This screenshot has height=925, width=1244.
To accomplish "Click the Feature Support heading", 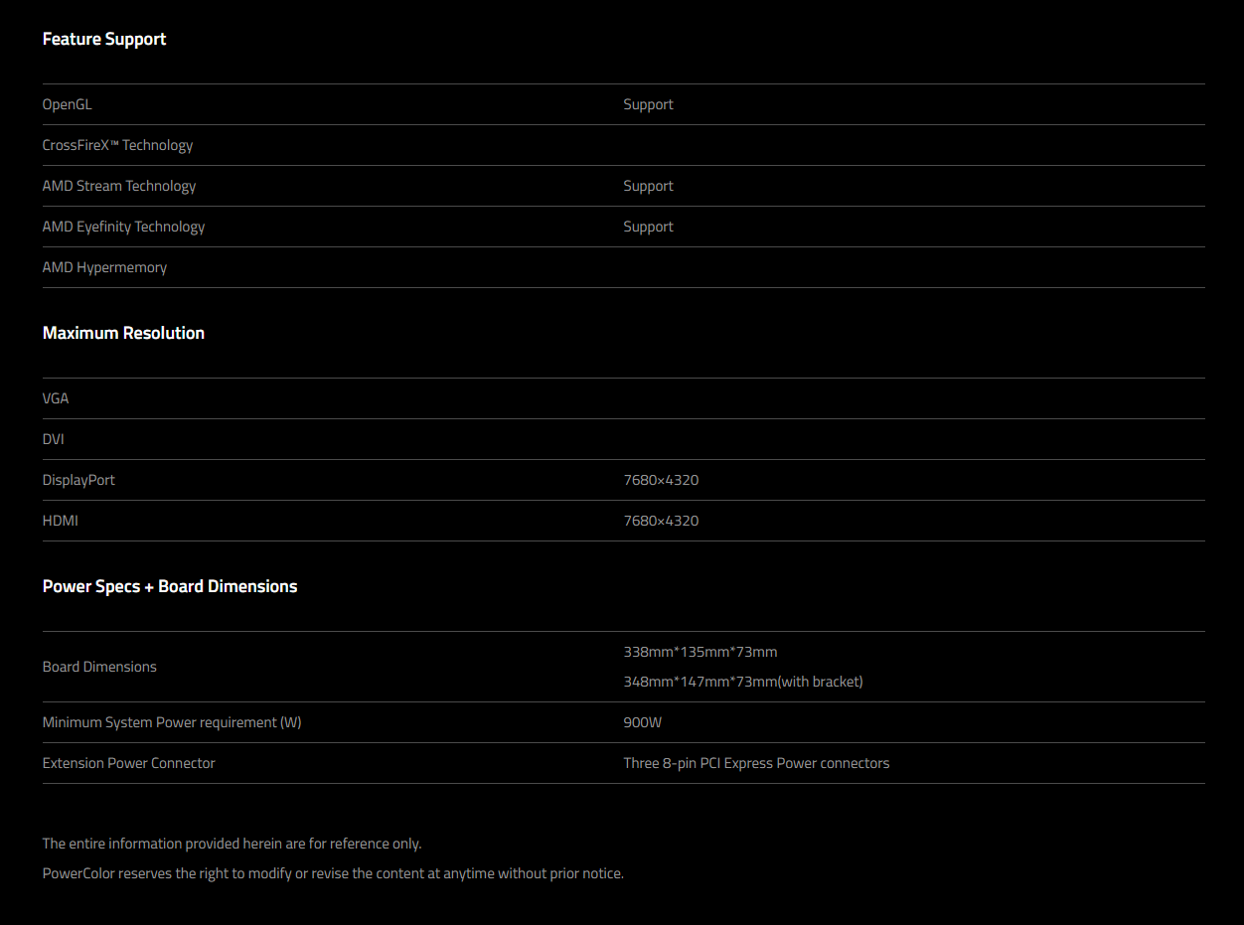I will coord(104,39).
